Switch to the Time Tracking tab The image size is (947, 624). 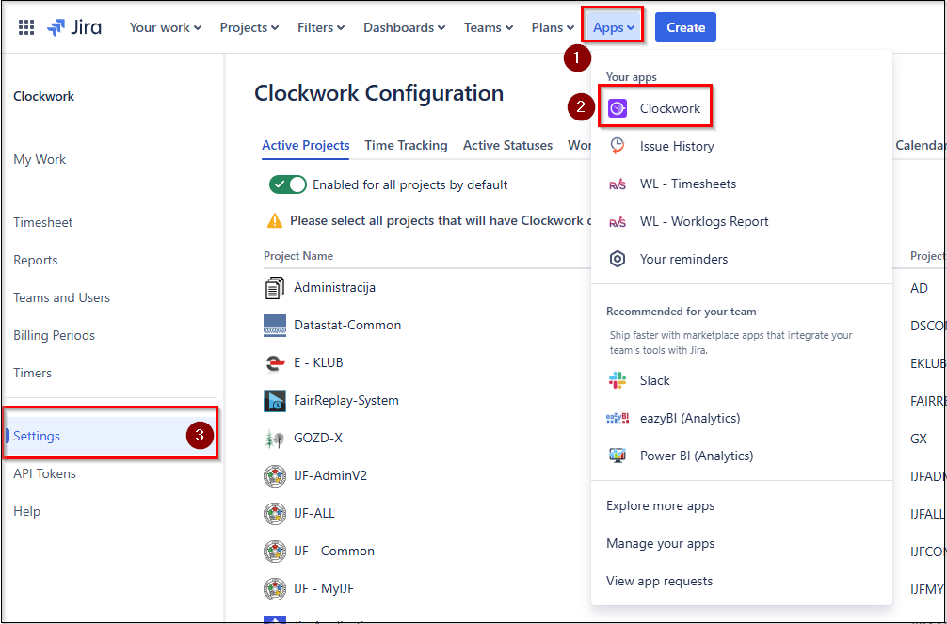pos(406,146)
